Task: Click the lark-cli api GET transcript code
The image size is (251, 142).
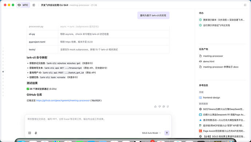Action: click(x=63, y=68)
